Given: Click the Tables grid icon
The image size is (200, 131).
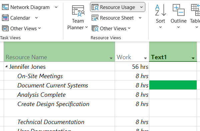Looking at the screenshot, I should pos(195,10).
